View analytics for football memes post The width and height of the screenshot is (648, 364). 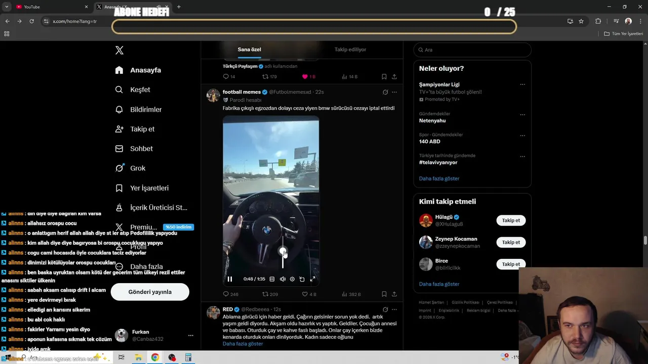[x=351, y=294]
